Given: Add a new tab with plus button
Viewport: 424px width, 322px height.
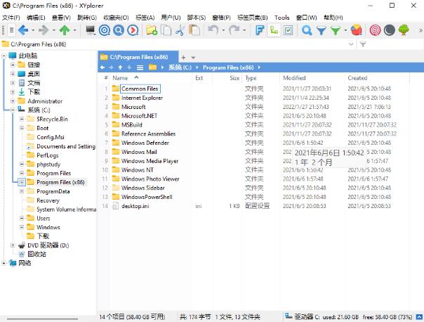Looking at the screenshot, I should (184, 58).
